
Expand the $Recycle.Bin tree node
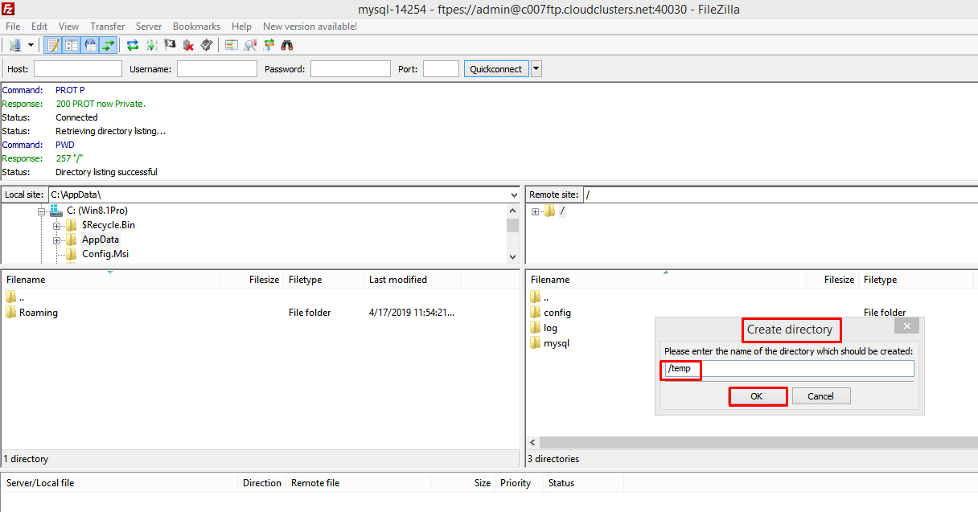pos(57,226)
